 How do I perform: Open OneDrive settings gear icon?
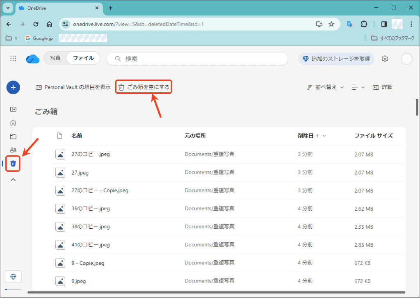pyautogui.click(x=385, y=59)
